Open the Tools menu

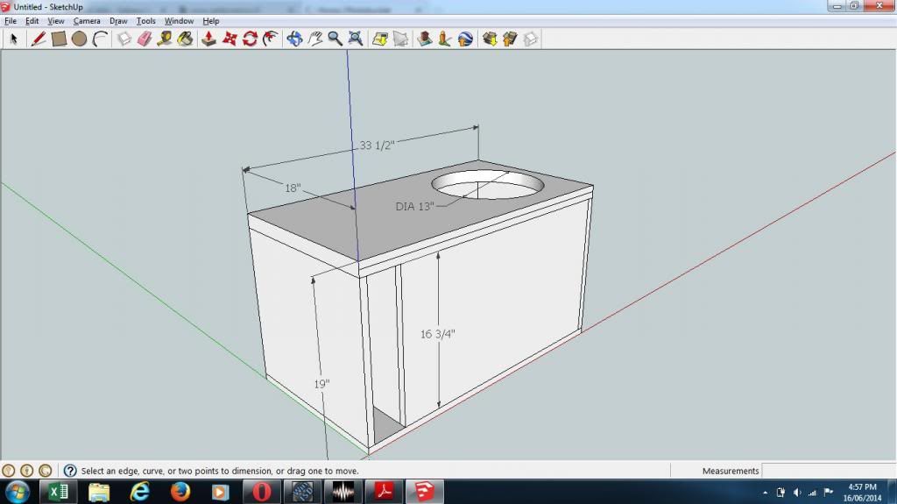click(146, 21)
